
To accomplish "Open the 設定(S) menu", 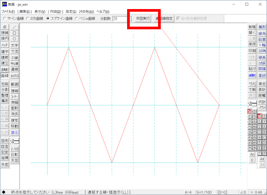I will pyautogui.click(x=71, y=12).
